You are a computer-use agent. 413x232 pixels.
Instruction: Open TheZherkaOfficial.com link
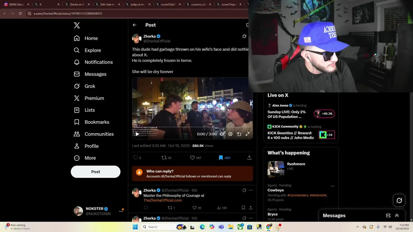tap(163, 200)
